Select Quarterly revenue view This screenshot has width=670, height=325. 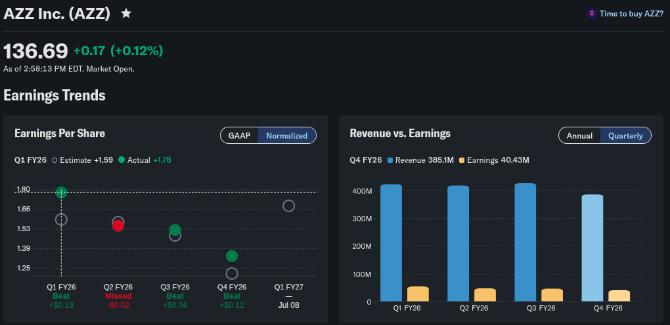pyautogui.click(x=625, y=136)
